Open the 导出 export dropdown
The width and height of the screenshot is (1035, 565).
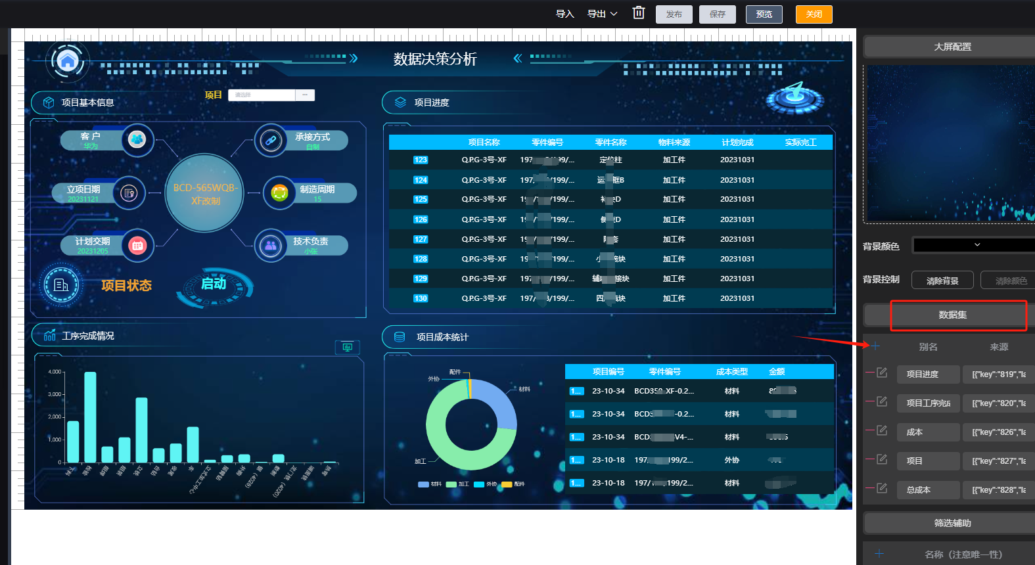602,14
